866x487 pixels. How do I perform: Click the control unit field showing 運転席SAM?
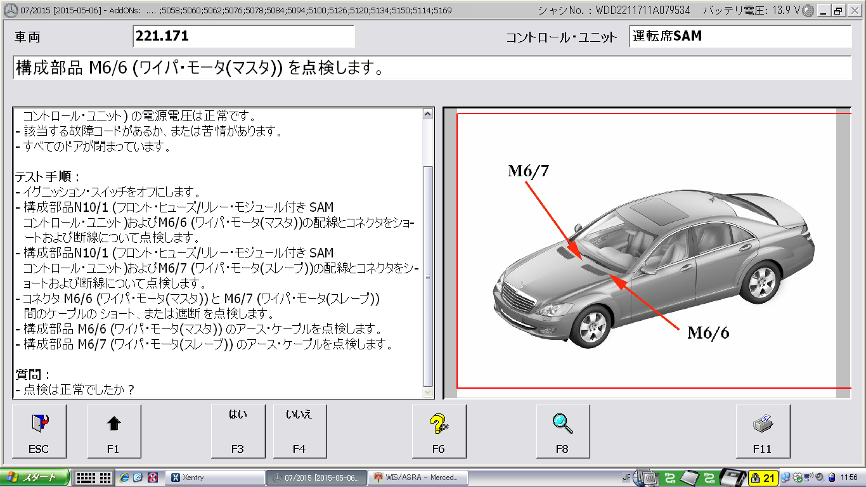pyautogui.click(x=740, y=37)
